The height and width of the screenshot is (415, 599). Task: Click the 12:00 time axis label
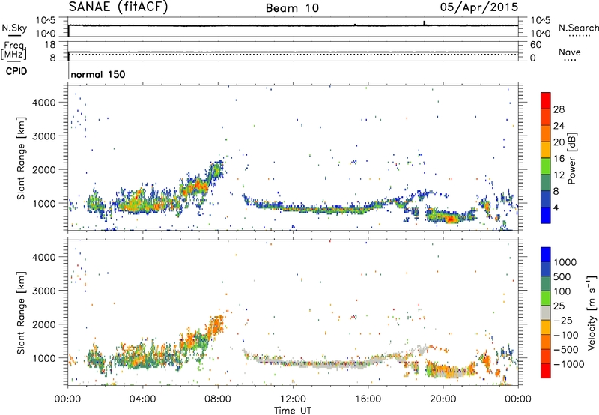[293, 399]
